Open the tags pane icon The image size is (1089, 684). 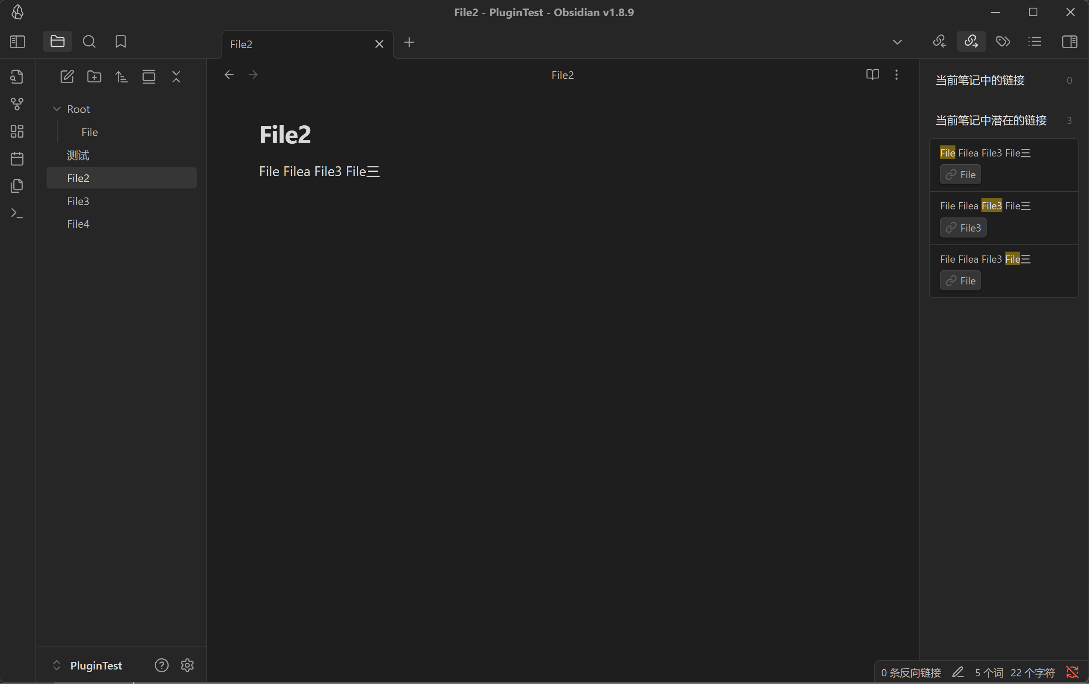1003,42
